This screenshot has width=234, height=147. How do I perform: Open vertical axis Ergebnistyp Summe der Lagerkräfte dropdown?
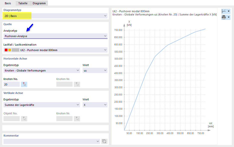pyautogui.click(x=42, y=105)
